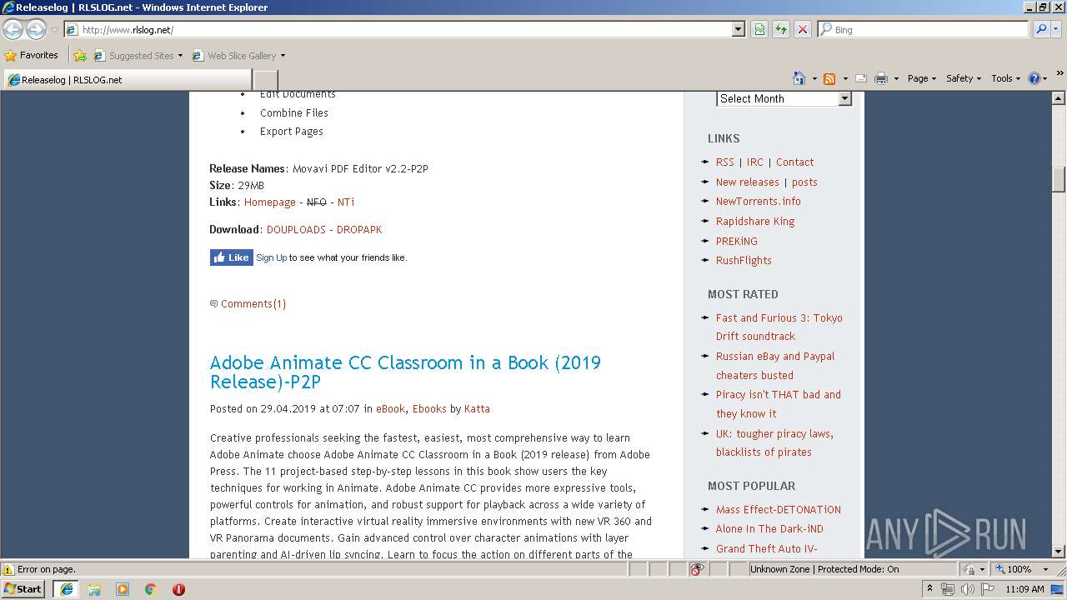The width and height of the screenshot is (1067, 600).
Task: Open the recent pages dropdown arrow
Action: coord(54,30)
